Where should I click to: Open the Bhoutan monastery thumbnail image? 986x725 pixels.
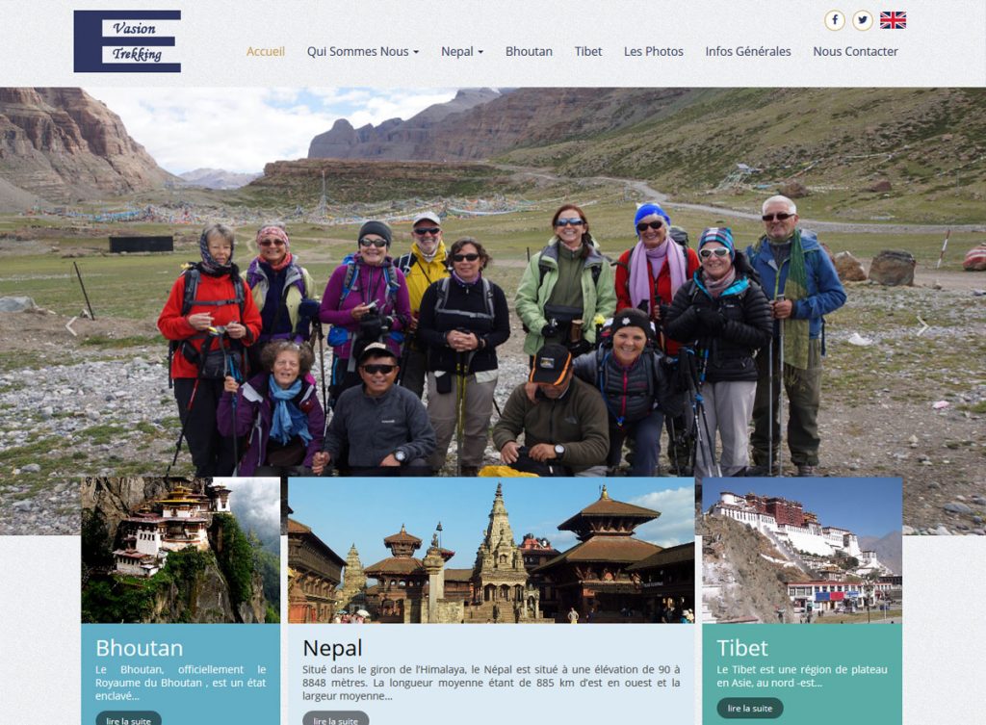tap(180, 550)
